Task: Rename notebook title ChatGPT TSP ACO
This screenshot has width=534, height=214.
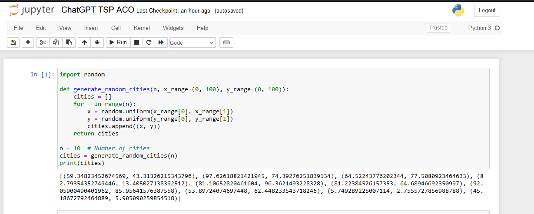Action: (x=98, y=10)
